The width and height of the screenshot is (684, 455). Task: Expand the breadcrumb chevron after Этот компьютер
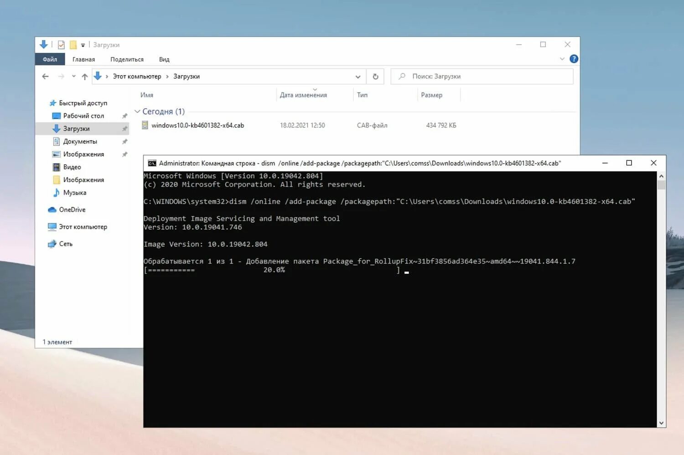click(167, 77)
